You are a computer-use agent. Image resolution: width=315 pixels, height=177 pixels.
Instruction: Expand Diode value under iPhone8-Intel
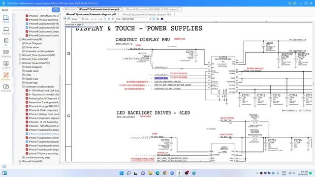[23, 47]
